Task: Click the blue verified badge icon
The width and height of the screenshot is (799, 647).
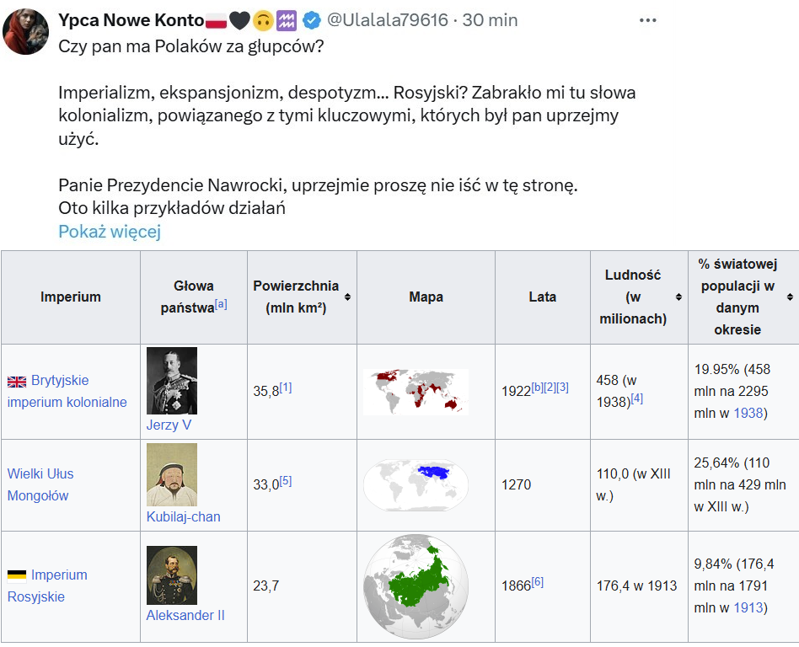Action: [311, 20]
